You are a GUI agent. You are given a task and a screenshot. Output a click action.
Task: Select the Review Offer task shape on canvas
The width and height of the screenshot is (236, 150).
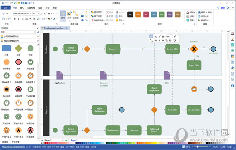point(173,49)
